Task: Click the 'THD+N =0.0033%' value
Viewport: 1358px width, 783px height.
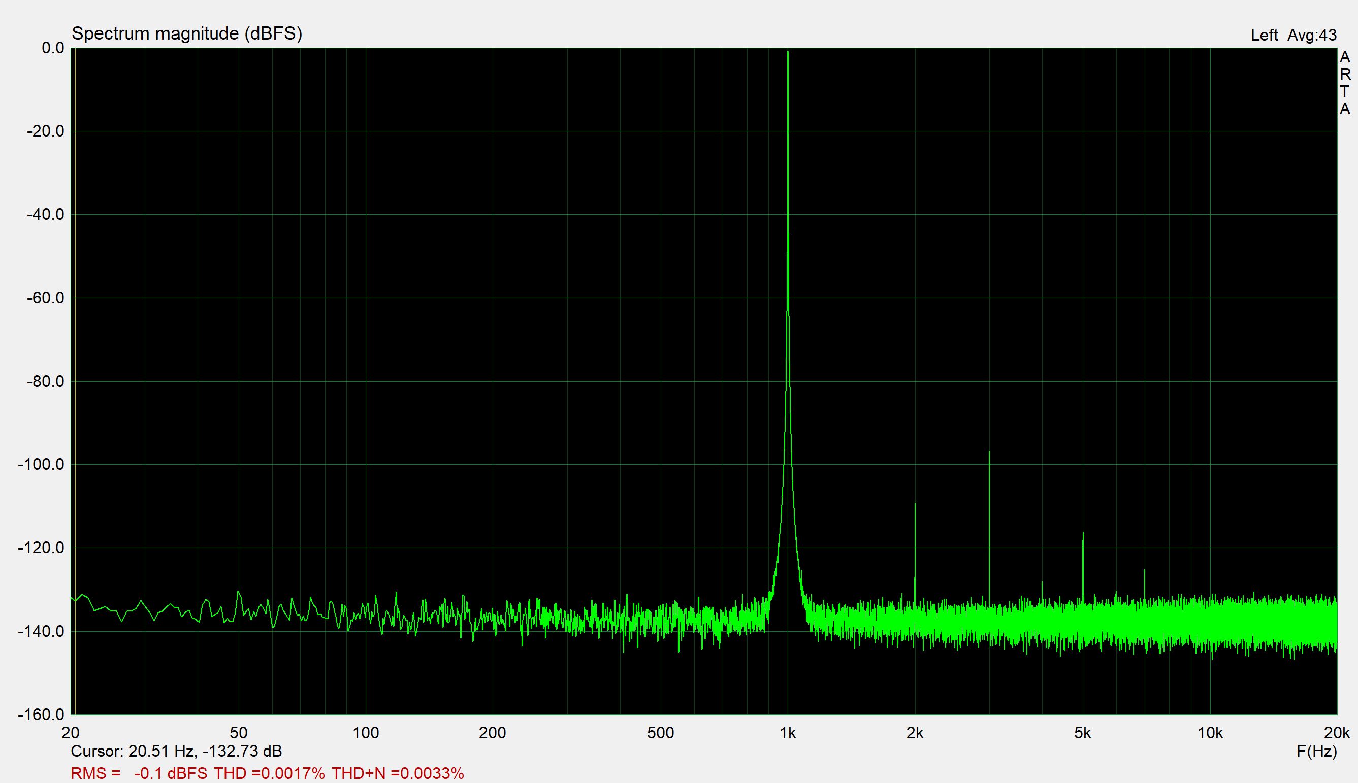Action: click(x=398, y=773)
